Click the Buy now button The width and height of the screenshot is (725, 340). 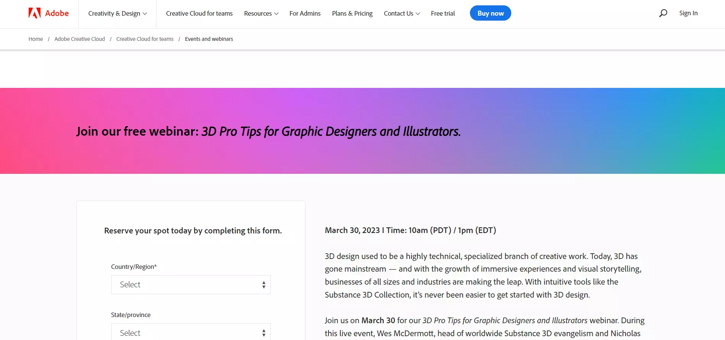click(490, 13)
